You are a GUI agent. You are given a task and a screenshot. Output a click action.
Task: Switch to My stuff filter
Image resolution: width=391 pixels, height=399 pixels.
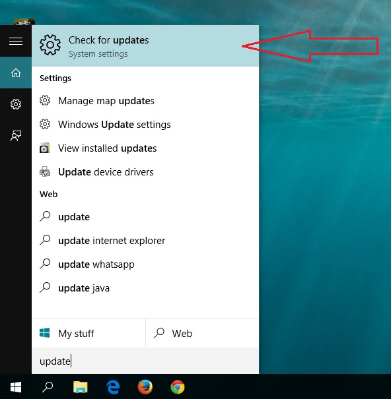[x=89, y=333]
